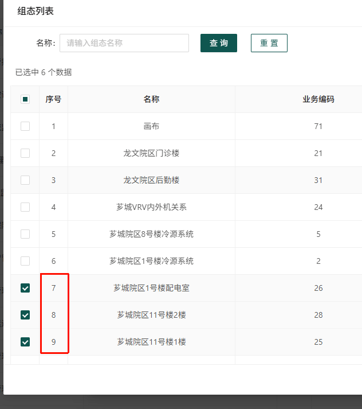Click the 组态名称 name input field
The image size is (362, 409).
[x=124, y=43]
